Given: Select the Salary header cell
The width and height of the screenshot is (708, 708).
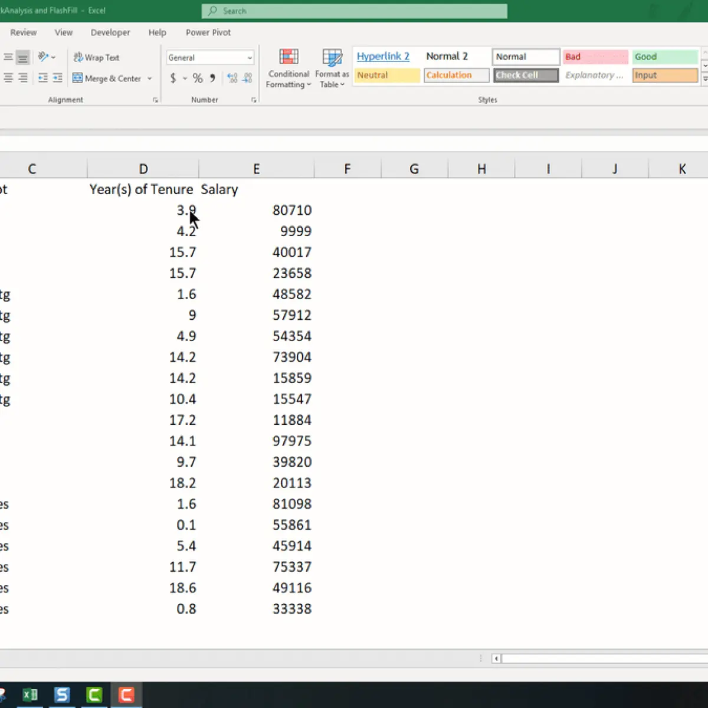Looking at the screenshot, I should pos(256,189).
